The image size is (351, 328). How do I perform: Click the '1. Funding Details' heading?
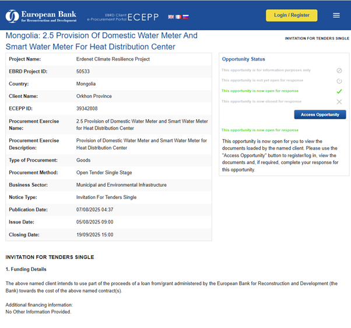(x=26, y=269)
